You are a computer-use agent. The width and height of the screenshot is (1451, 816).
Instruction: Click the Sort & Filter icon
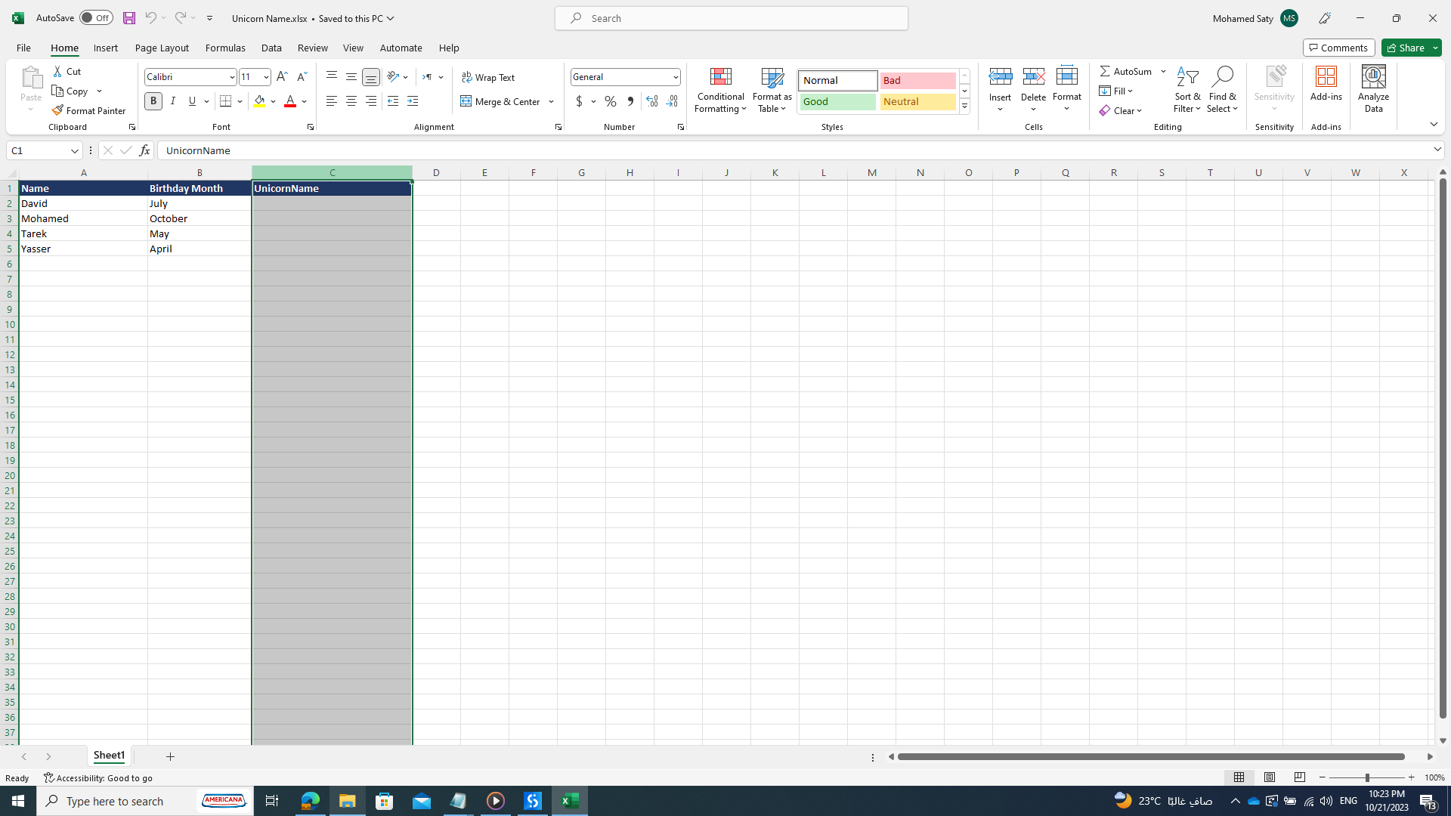(1187, 77)
